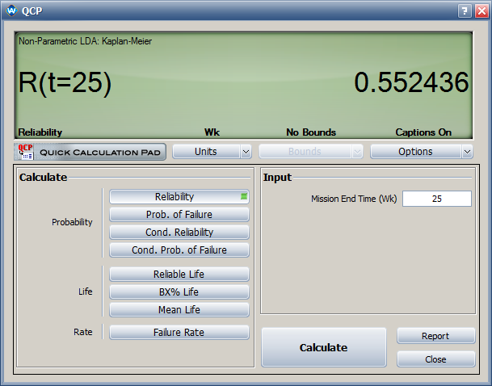Close the QCP window with the X button

click(x=481, y=10)
